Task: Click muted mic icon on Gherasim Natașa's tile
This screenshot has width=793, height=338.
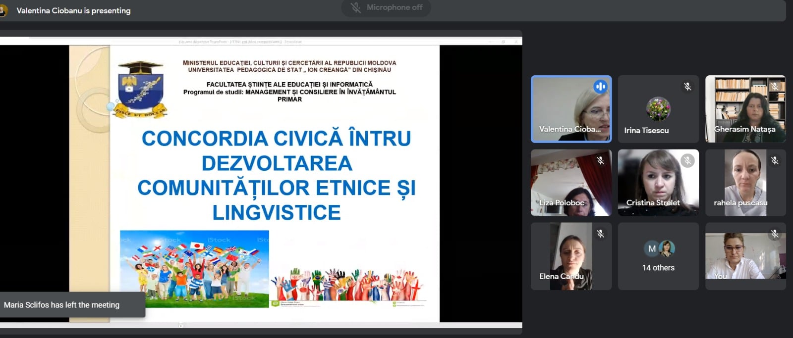Action: coord(775,87)
